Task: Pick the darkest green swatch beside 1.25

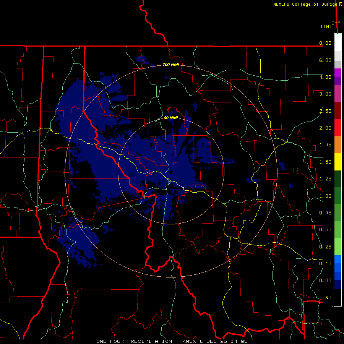Action: (338, 179)
